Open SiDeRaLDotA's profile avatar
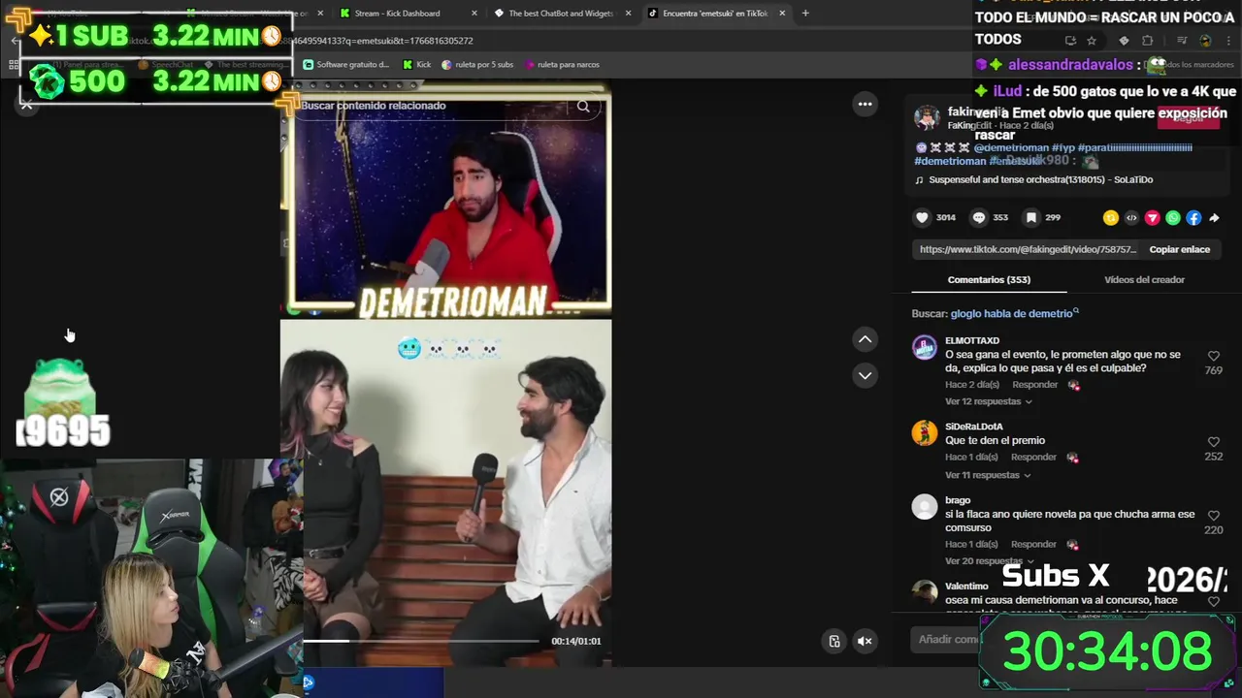 (925, 432)
